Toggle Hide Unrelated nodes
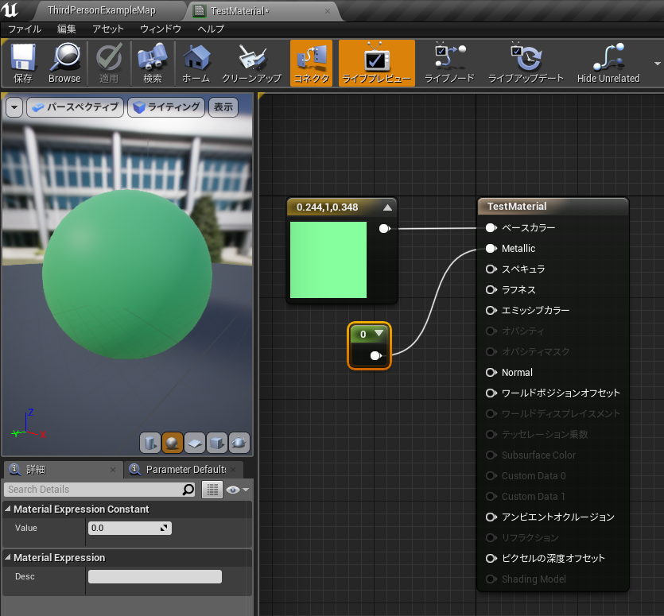Viewport: 664px width, 616px height. pyautogui.click(x=608, y=63)
